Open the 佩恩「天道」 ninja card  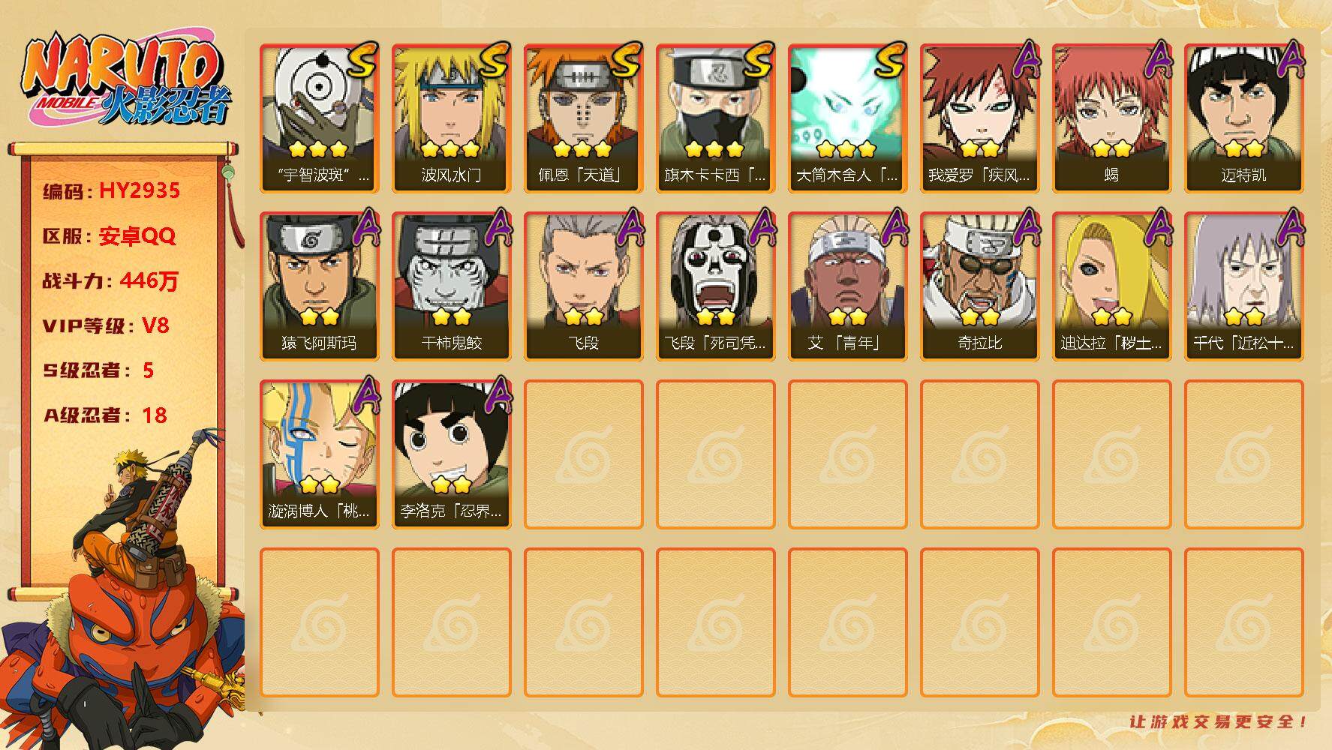pyautogui.click(x=583, y=118)
